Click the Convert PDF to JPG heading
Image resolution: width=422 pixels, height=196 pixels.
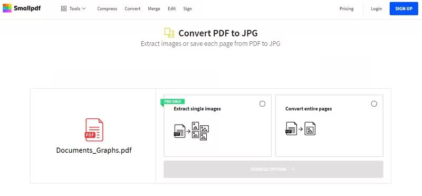click(218, 33)
